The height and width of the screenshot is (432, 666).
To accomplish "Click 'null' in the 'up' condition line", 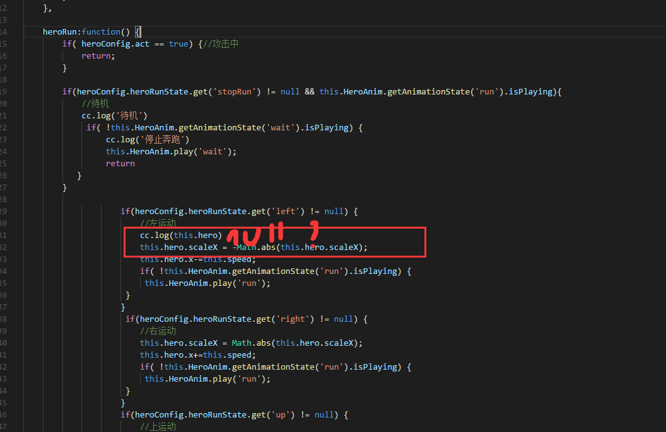I will point(324,414).
